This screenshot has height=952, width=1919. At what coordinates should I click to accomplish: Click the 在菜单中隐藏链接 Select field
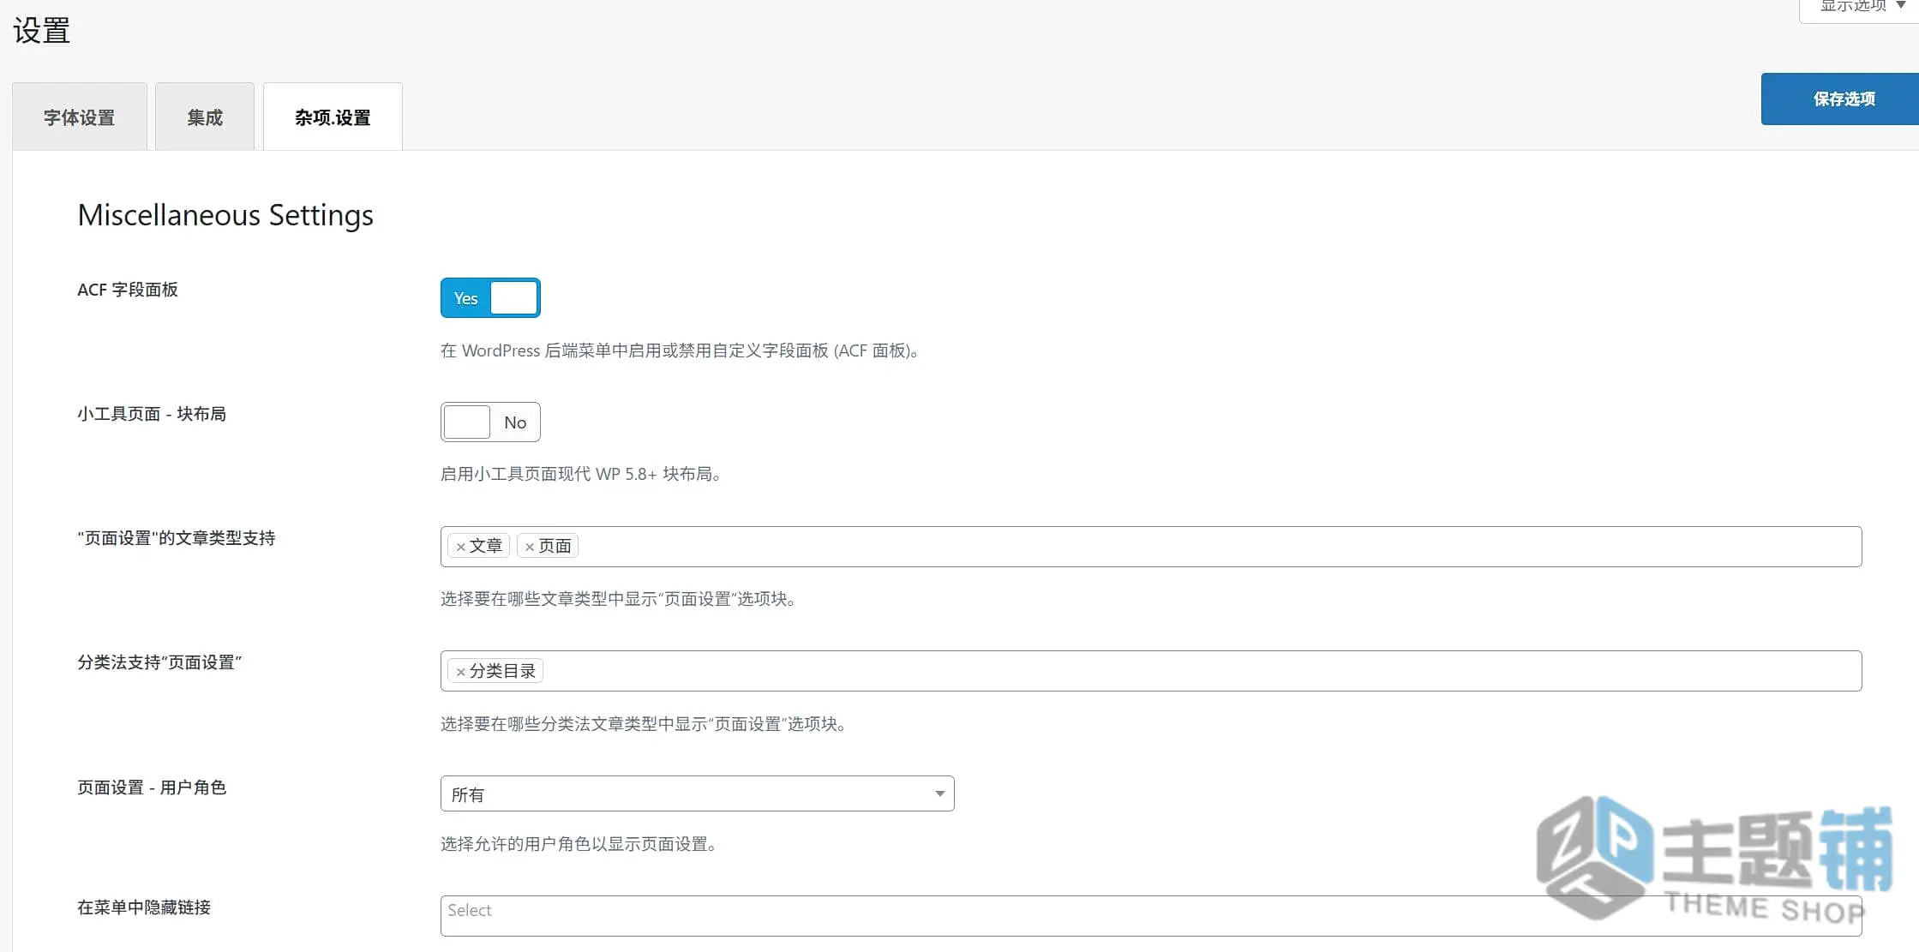pos(1151,915)
